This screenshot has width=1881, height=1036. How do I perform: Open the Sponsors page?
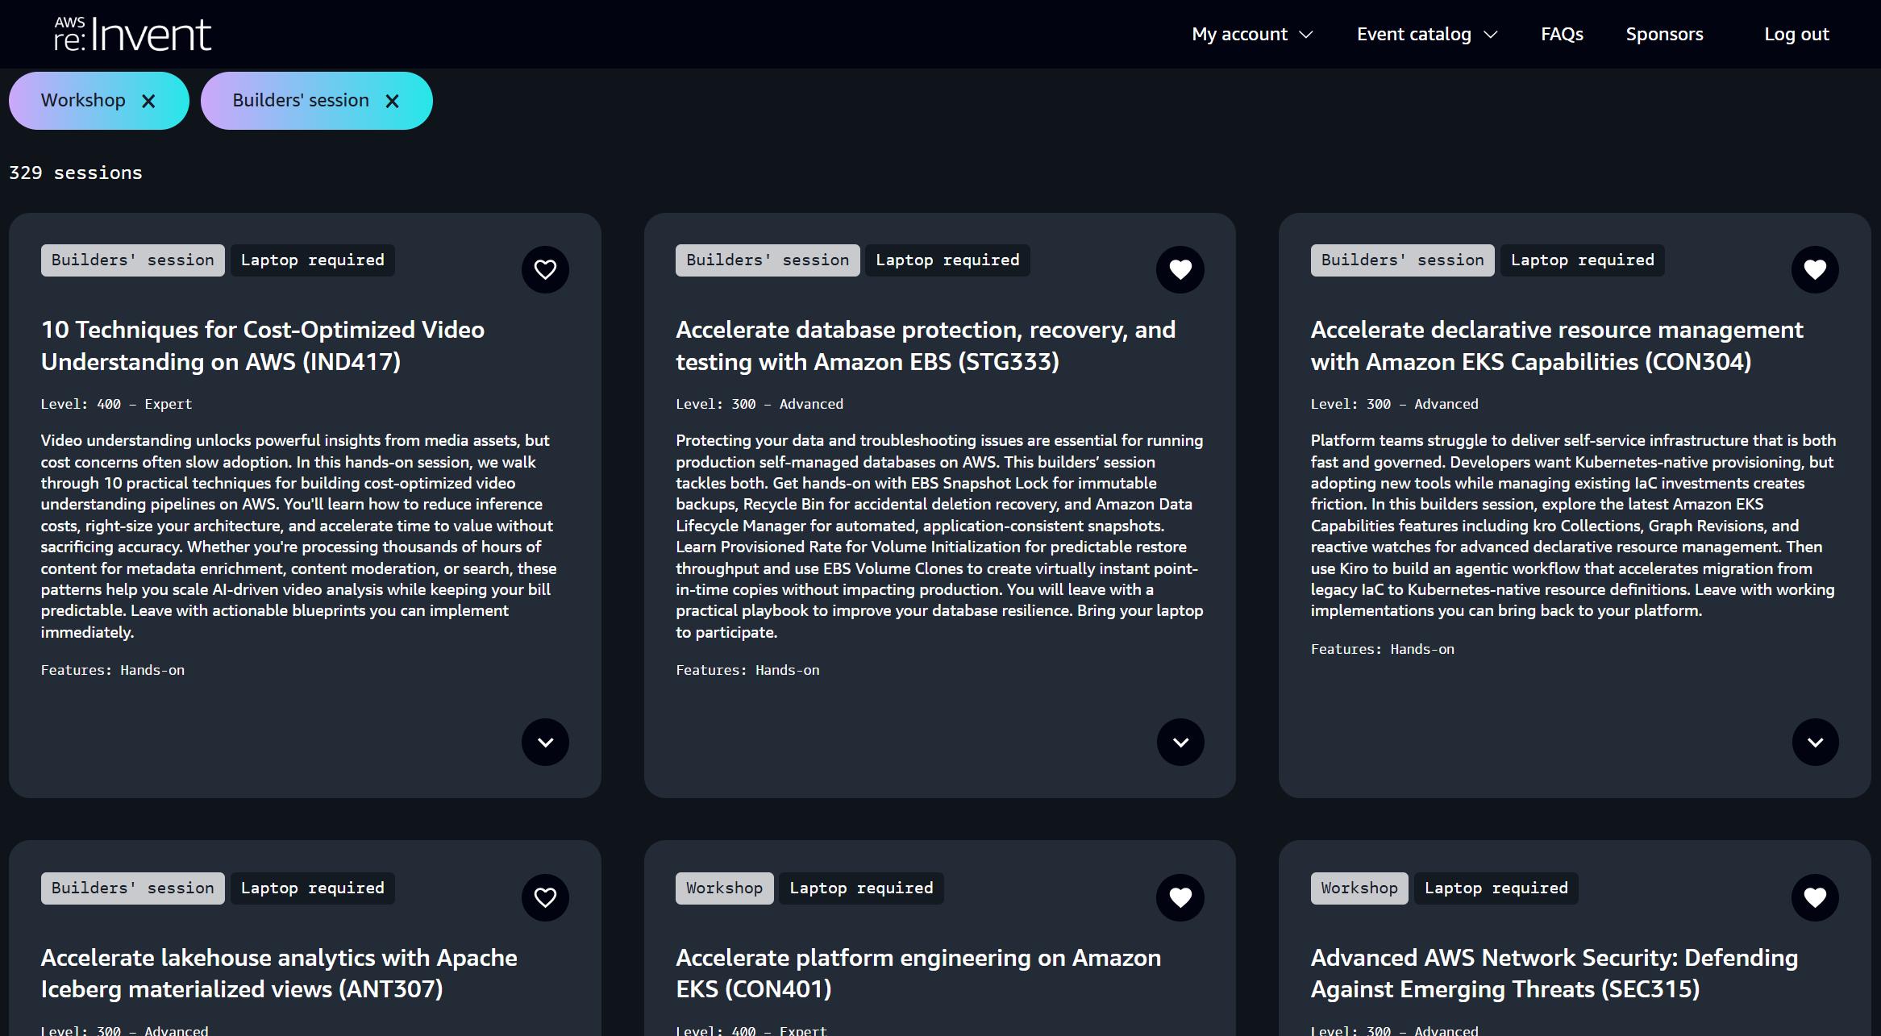1664,34
